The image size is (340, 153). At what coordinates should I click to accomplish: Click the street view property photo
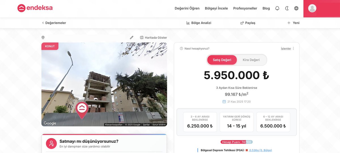[x=104, y=84]
